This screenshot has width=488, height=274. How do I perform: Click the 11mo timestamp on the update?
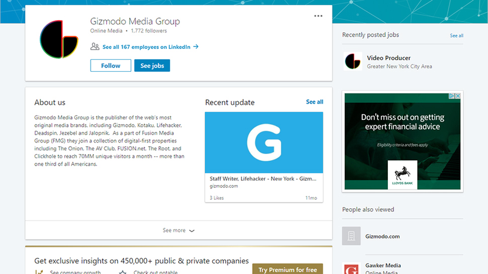tap(311, 198)
